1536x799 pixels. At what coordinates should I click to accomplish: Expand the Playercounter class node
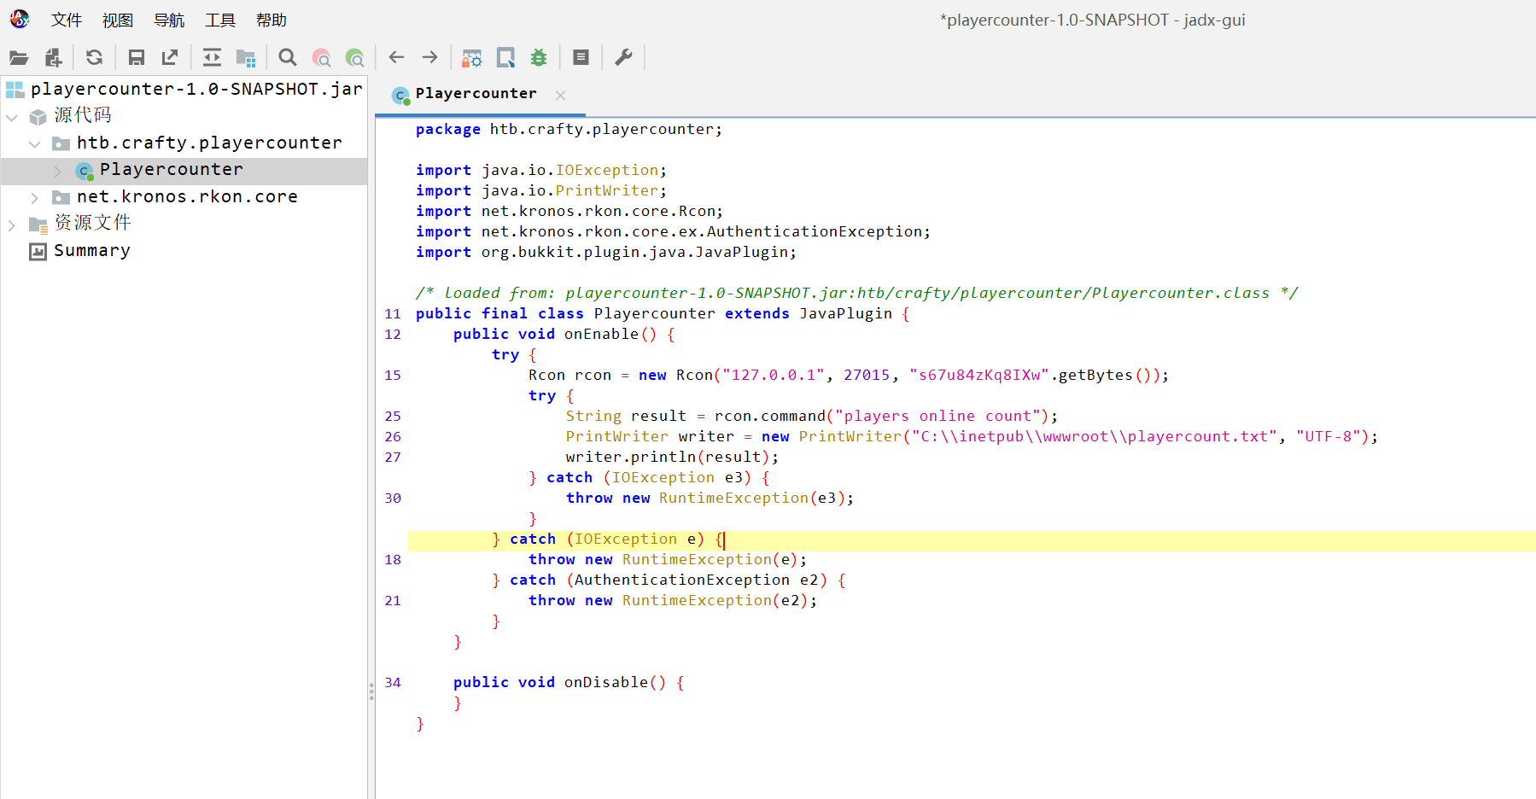point(57,172)
